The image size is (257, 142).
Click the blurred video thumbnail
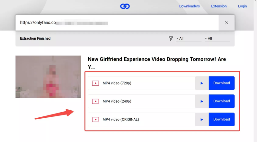(x=48, y=77)
